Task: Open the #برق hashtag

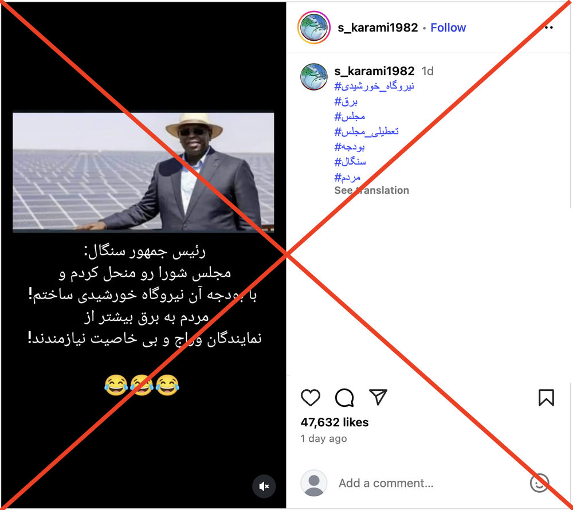Action: 346,101
